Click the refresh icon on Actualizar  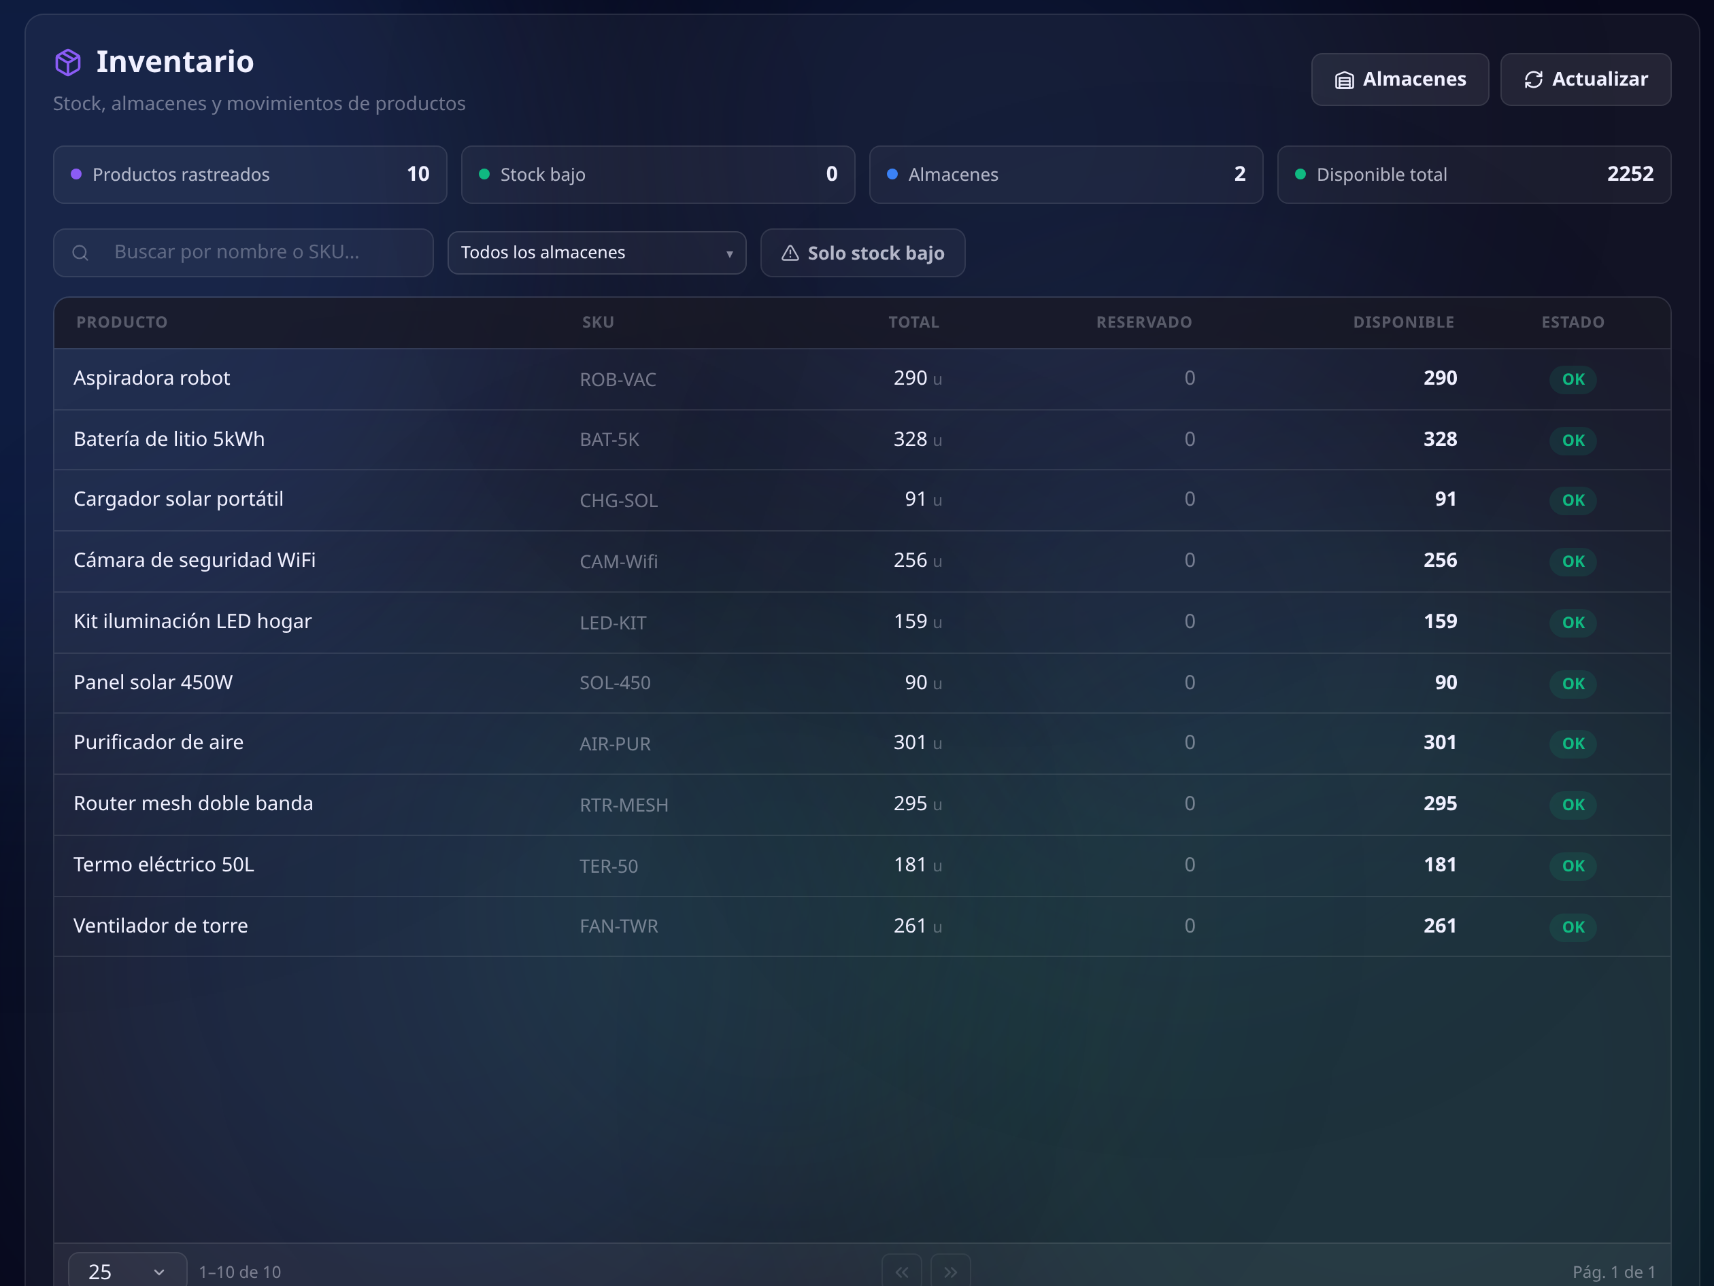tap(1534, 80)
